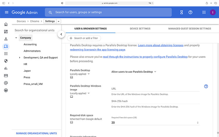Collapse the organizational units panel

61,34
